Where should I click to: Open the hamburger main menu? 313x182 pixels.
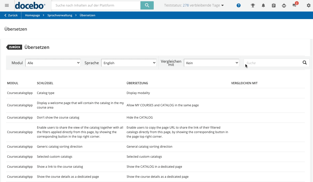(x=7, y=5)
